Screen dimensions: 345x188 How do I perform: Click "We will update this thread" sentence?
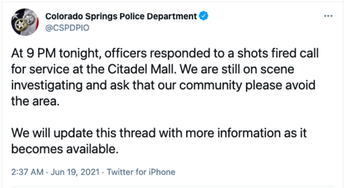[x=84, y=133]
